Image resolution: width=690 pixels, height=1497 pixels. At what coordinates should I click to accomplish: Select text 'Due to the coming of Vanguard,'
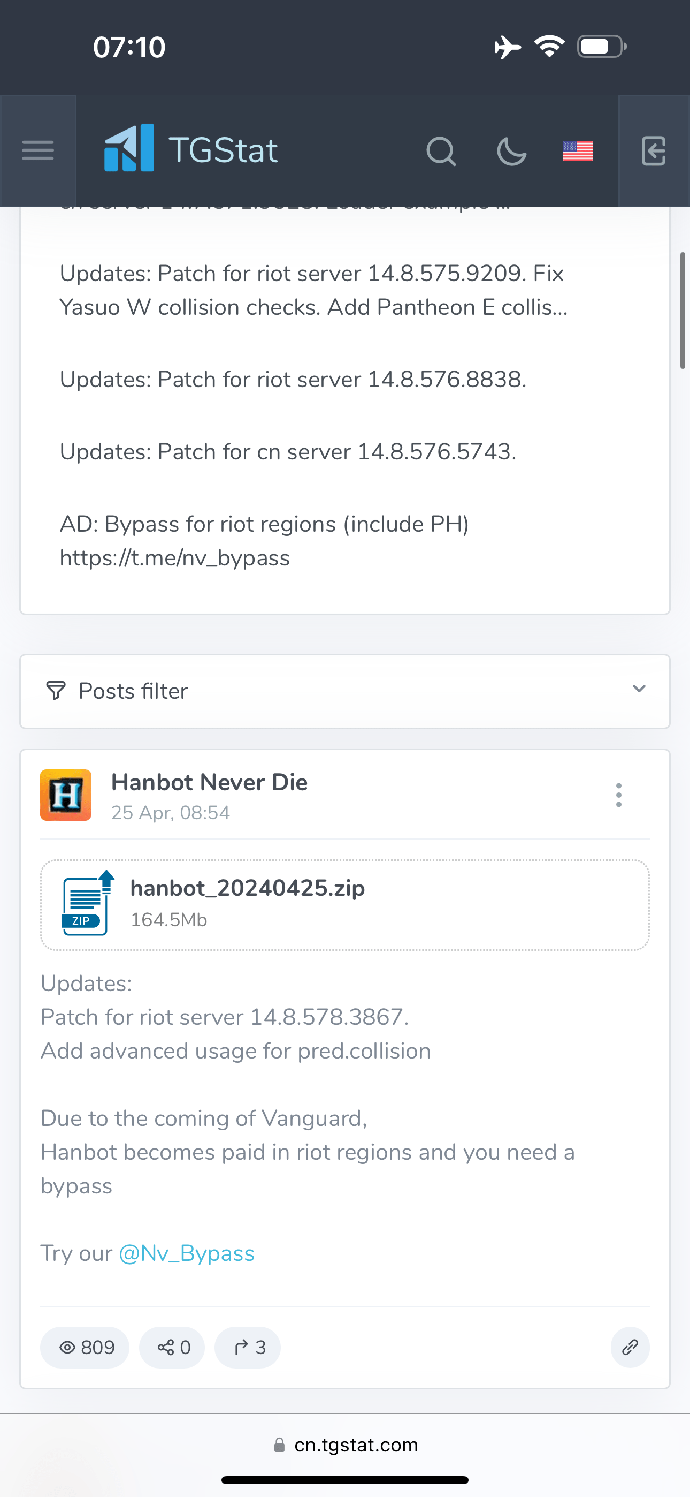(x=204, y=1118)
